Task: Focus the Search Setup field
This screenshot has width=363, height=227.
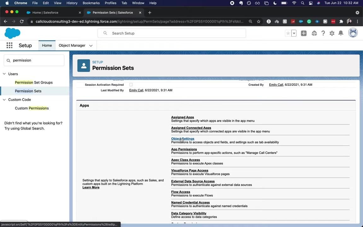Action: (171, 33)
